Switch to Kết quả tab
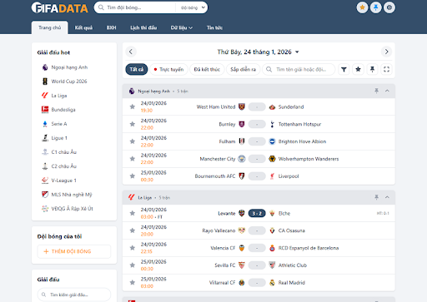 83,27
